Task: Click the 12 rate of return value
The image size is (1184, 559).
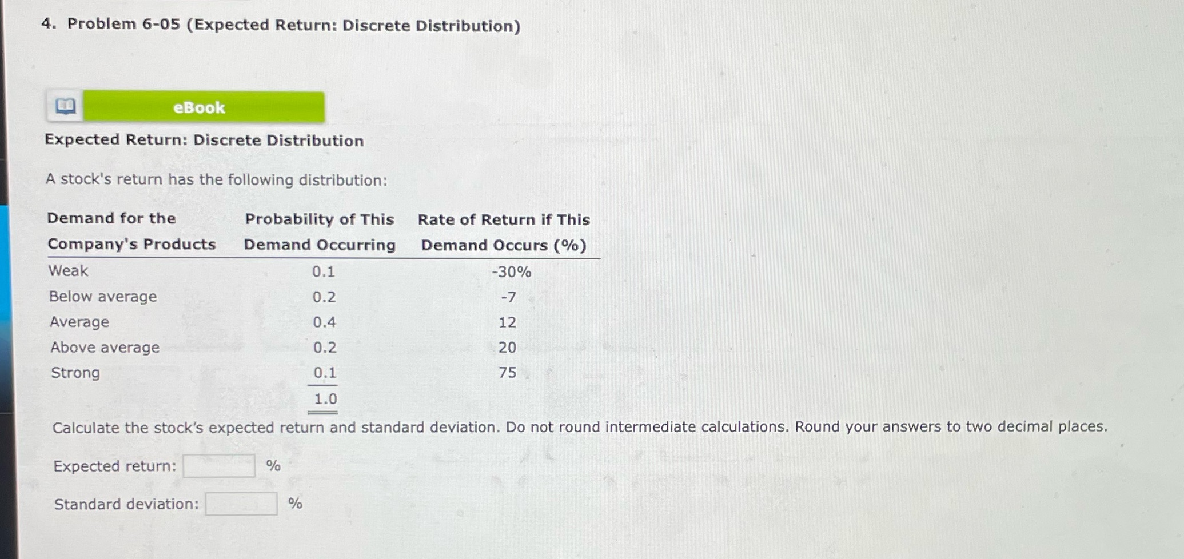Action: click(x=508, y=322)
